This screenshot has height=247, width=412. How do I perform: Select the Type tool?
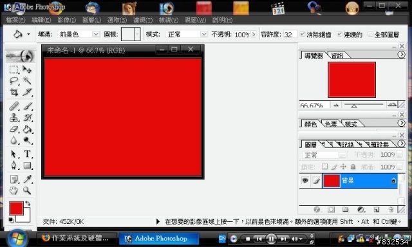pos(27,154)
